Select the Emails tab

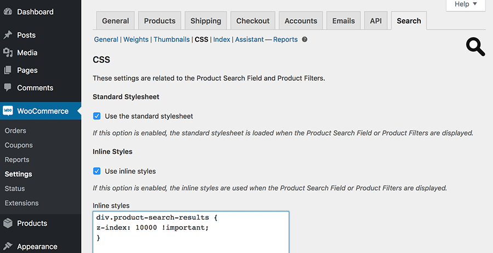coord(343,21)
